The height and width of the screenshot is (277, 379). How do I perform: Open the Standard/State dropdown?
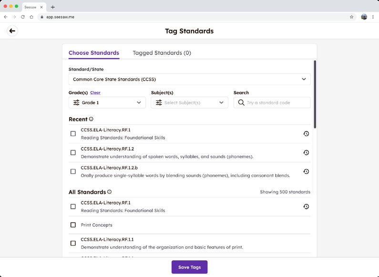click(189, 79)
